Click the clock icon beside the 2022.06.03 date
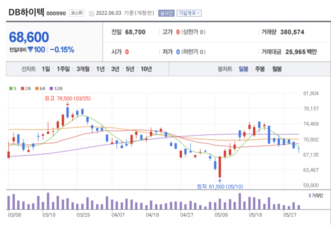This screenshot has width=331, height=225. (91, 14)
